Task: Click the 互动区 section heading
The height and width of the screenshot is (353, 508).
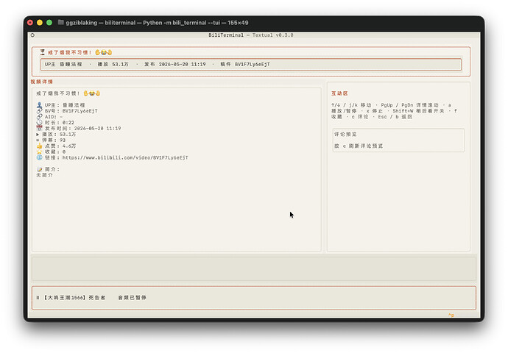Action: coord(339,93)
